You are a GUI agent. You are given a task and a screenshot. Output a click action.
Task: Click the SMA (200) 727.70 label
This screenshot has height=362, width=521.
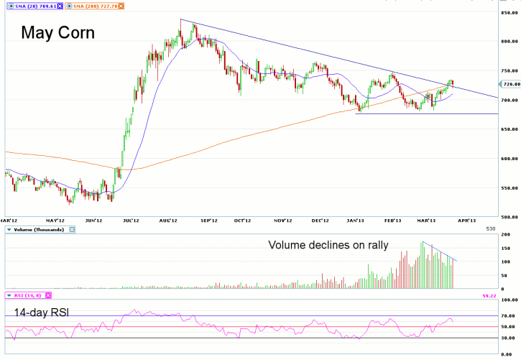(x=97, y=5)
